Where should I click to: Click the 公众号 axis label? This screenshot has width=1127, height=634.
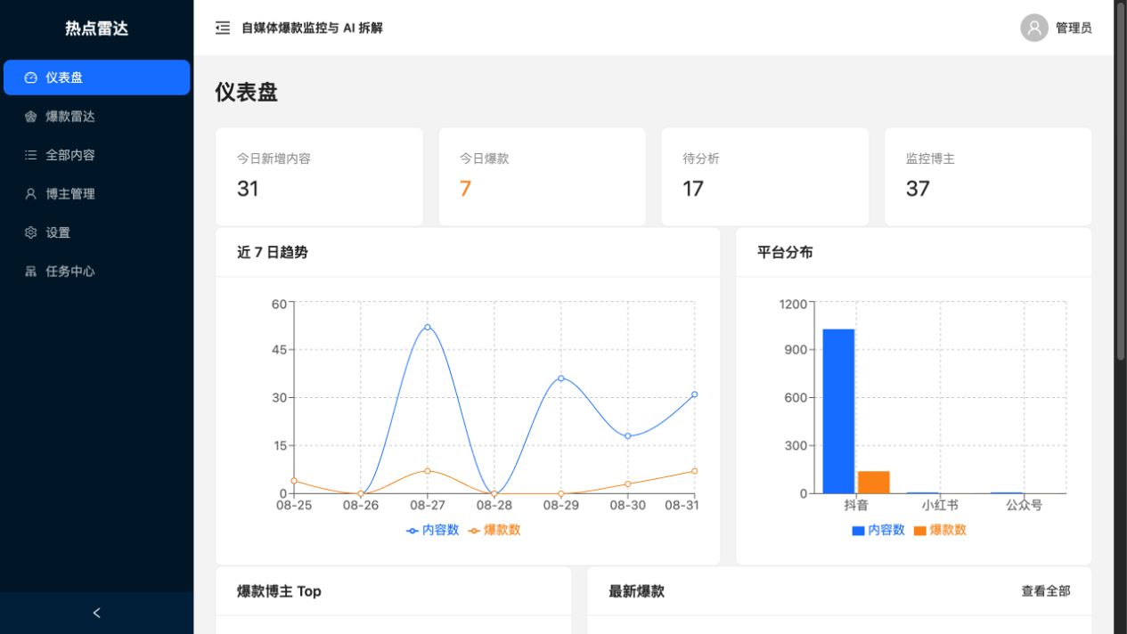click(x=1024, y=505)
